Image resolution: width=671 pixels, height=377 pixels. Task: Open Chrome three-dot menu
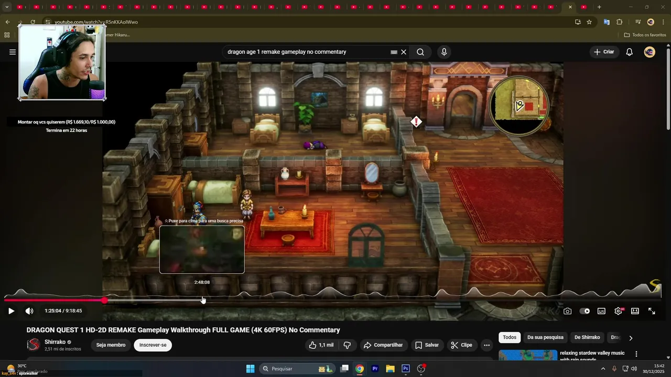(x=664, y=22)
